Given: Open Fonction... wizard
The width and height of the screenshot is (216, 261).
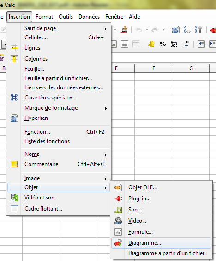Looking at the screenshot, I should [x=59, y=132].
